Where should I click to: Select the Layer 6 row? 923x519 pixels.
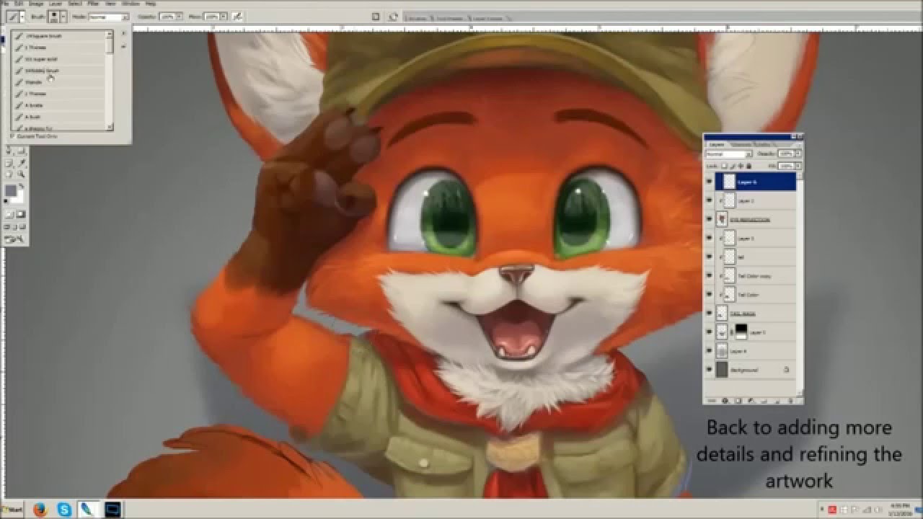(x=756, y=183)
